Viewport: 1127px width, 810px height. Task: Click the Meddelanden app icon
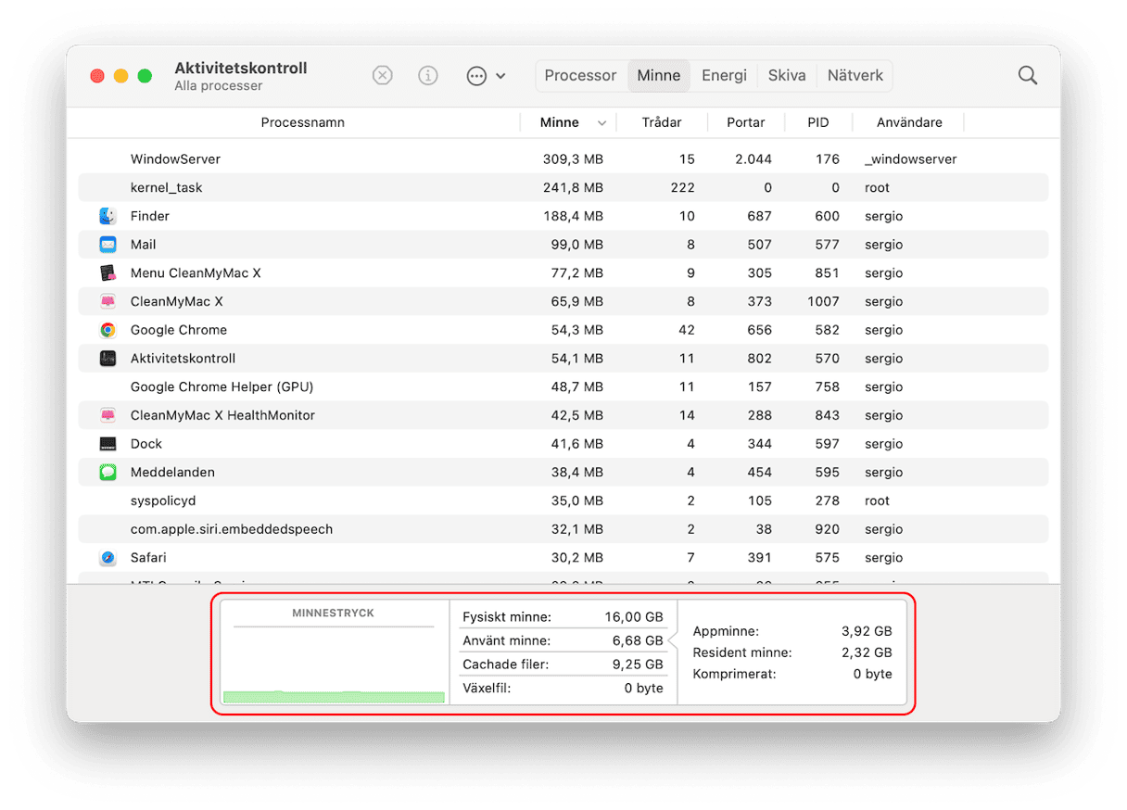(x=108, y=473)
